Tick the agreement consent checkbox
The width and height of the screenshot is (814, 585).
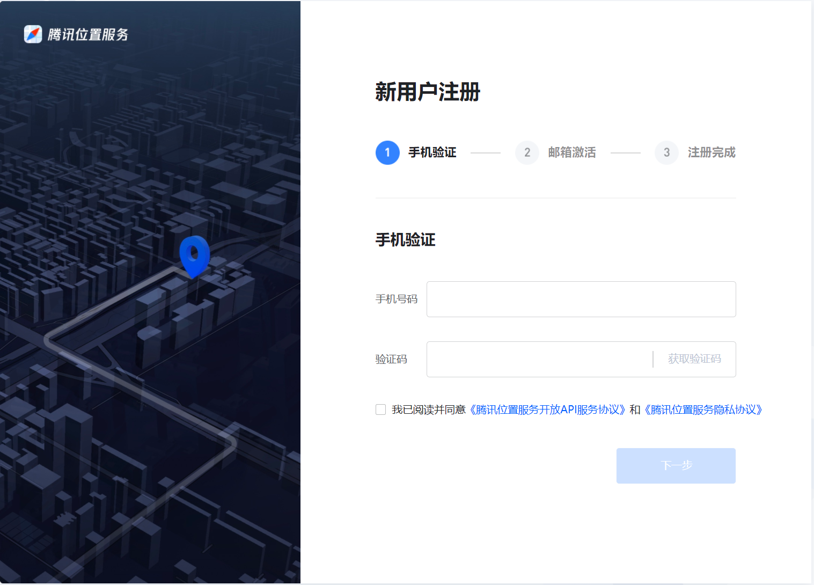(x=381, y=410)
